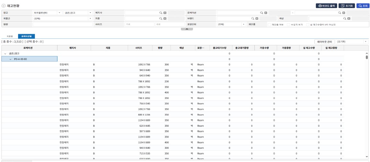Click the 평량 input field
Image resolution: width=370 pixels, height=162 pixels.
63,24
